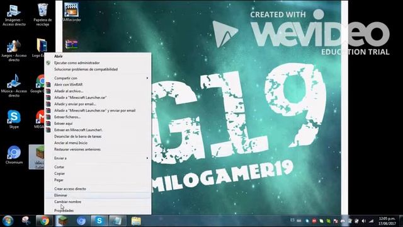The height and width of the screenshot is (227, 403).
Task: Select the Logo folder on desktop
Action: tap(41, 48)
